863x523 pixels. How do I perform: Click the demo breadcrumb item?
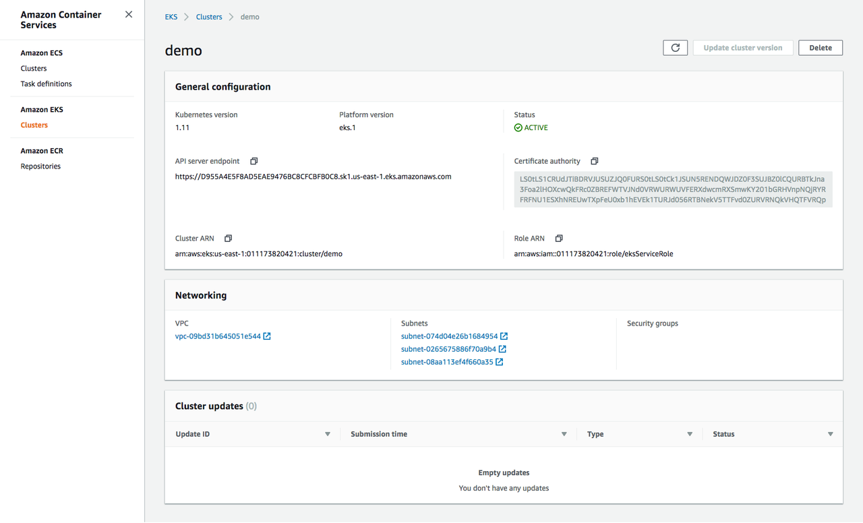[x=249, y=17]
